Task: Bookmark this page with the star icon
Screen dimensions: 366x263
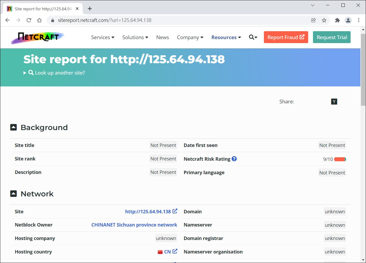Action: coord(324,20)
